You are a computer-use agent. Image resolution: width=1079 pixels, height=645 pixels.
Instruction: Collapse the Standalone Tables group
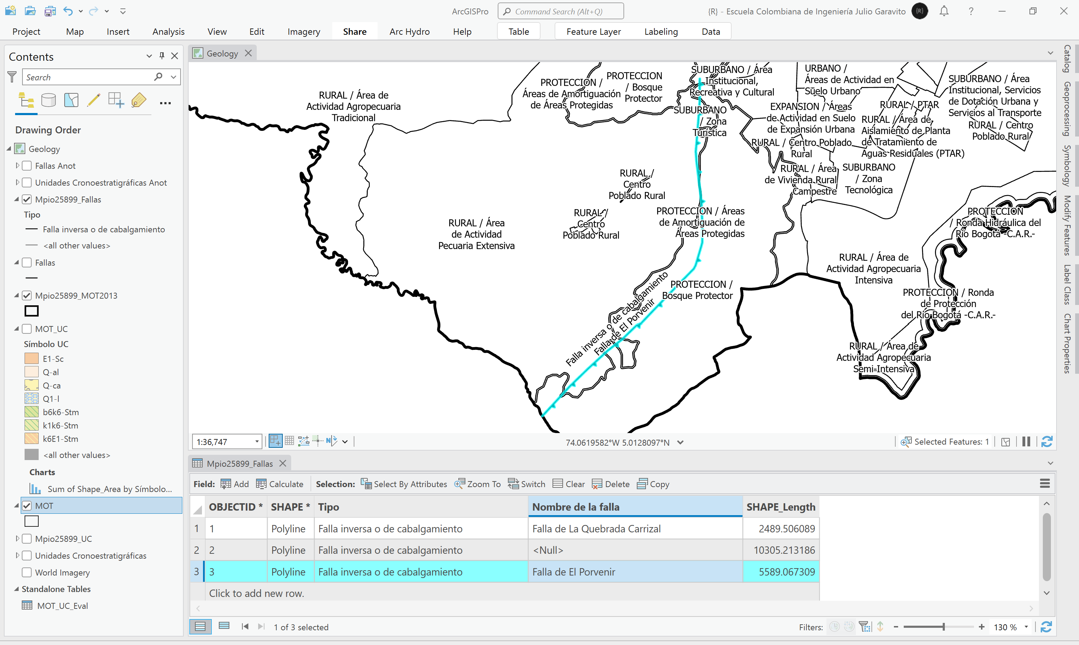[17, 589]
